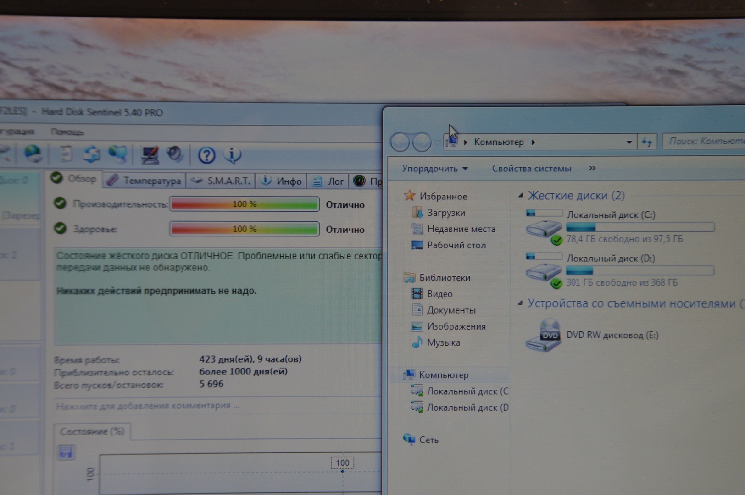
Task: Select Сеть in navigation pane
Action: (x=428, y=440)
